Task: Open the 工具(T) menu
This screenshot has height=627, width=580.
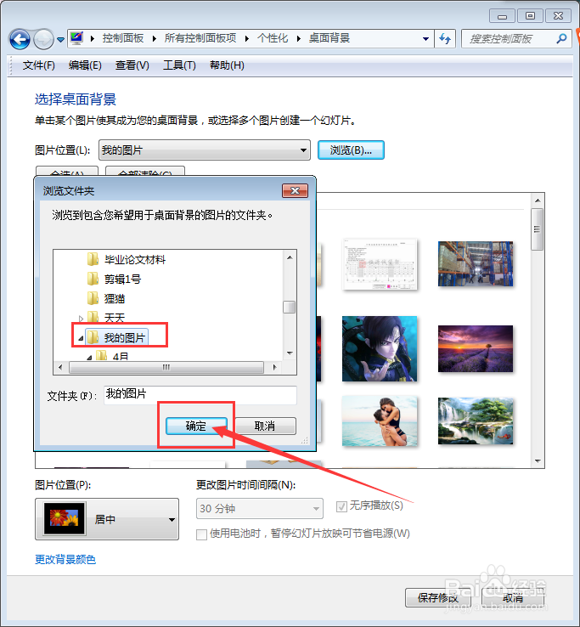Action: [x=179, y=65]
